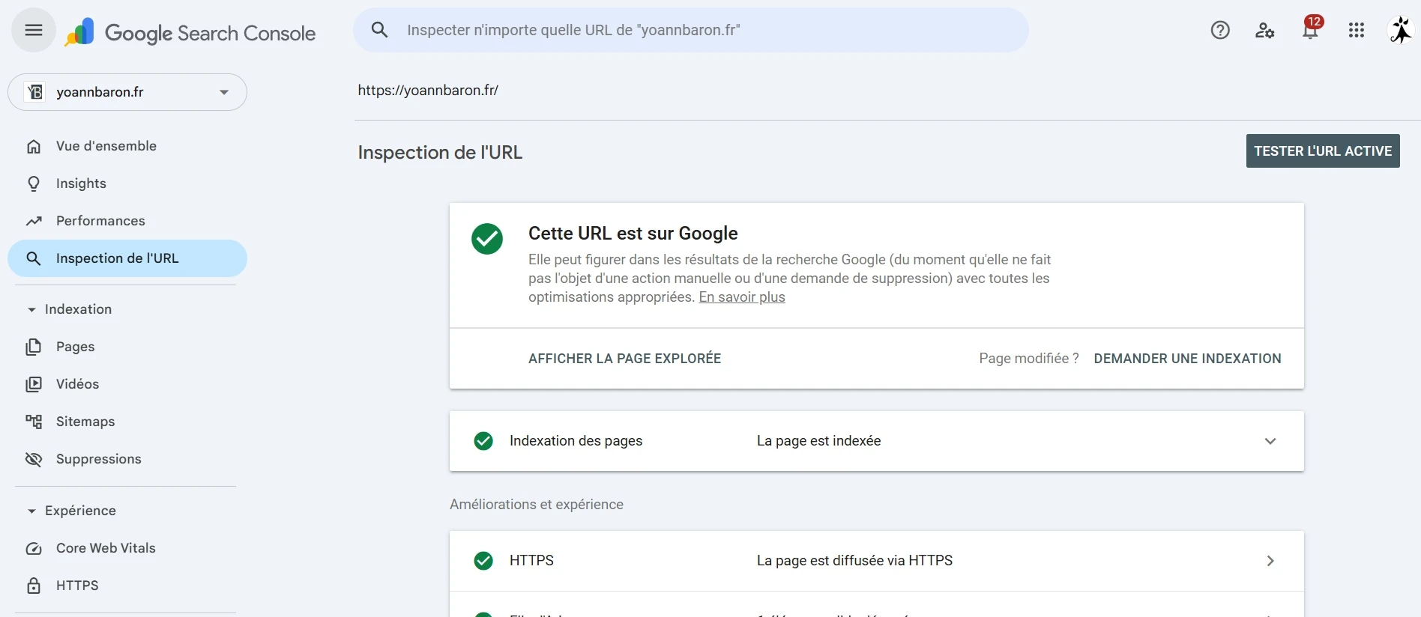The image size is (1421, 617).
Task: Focus the Inspecter n'importe quelle URL field
Action: tap(691, 30)
